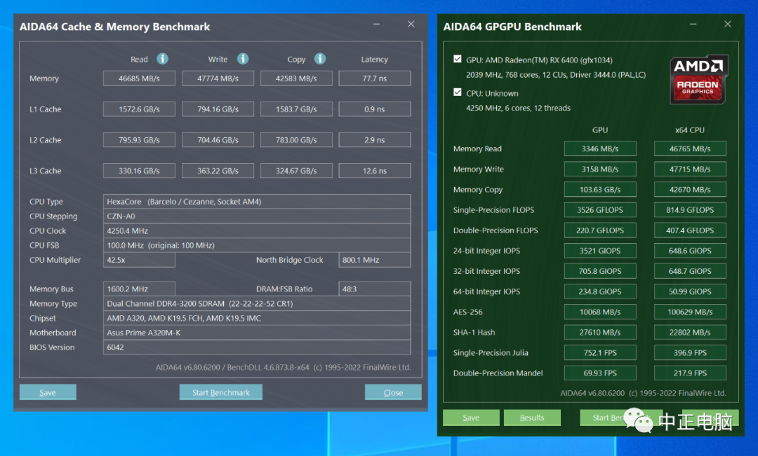Click GPU Memory Write value 3158 MB/s

(600, 169)
